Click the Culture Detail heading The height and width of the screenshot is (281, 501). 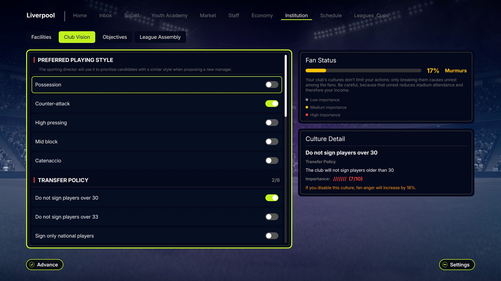click(x=325, y=139)
